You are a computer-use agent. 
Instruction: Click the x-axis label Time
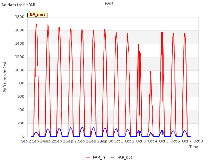(x=194, y=147)
